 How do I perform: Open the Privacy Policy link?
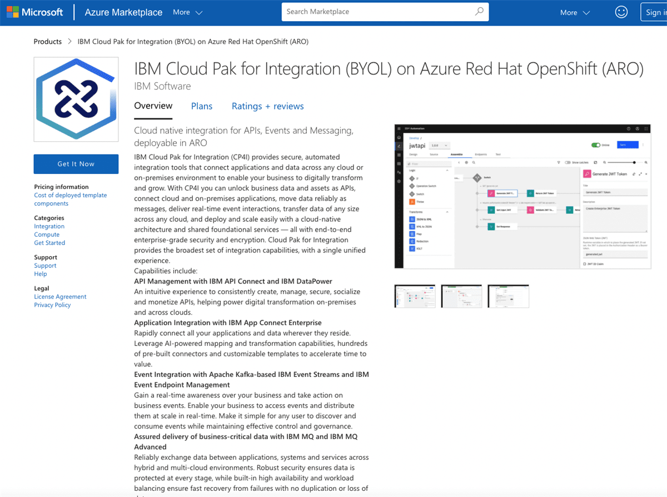(x=52, y=305)
